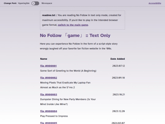Toggle the Hyperlegible/Monospace font switch
The image size is (165, 124).
click(x=35, y=3)
